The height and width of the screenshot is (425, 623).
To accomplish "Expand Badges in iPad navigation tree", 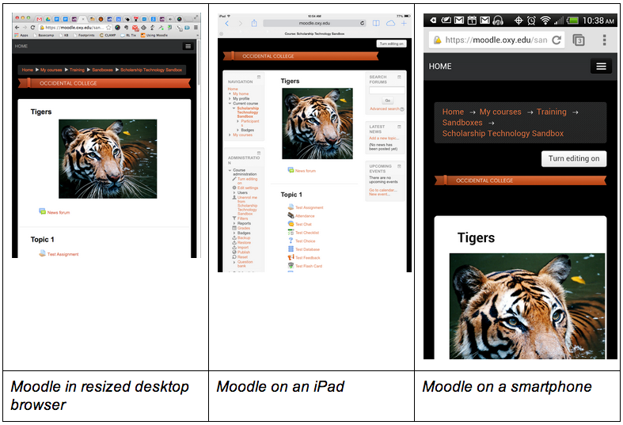I will tap(238, 130).
